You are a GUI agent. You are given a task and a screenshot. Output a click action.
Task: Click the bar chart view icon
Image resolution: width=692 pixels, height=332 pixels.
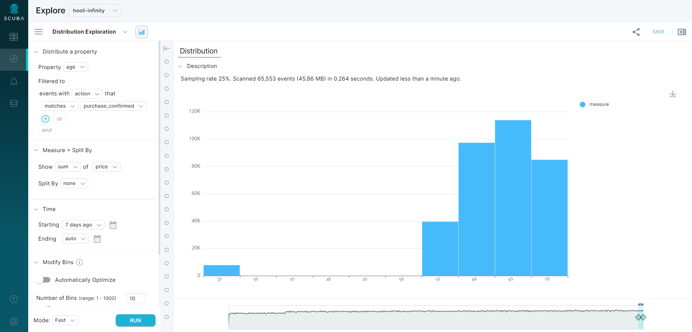coord(141,32)
